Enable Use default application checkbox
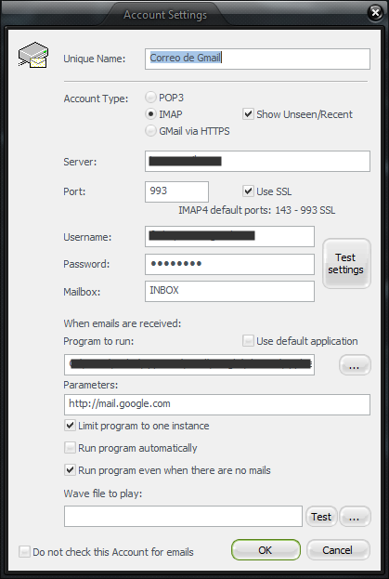 (248, 340)
